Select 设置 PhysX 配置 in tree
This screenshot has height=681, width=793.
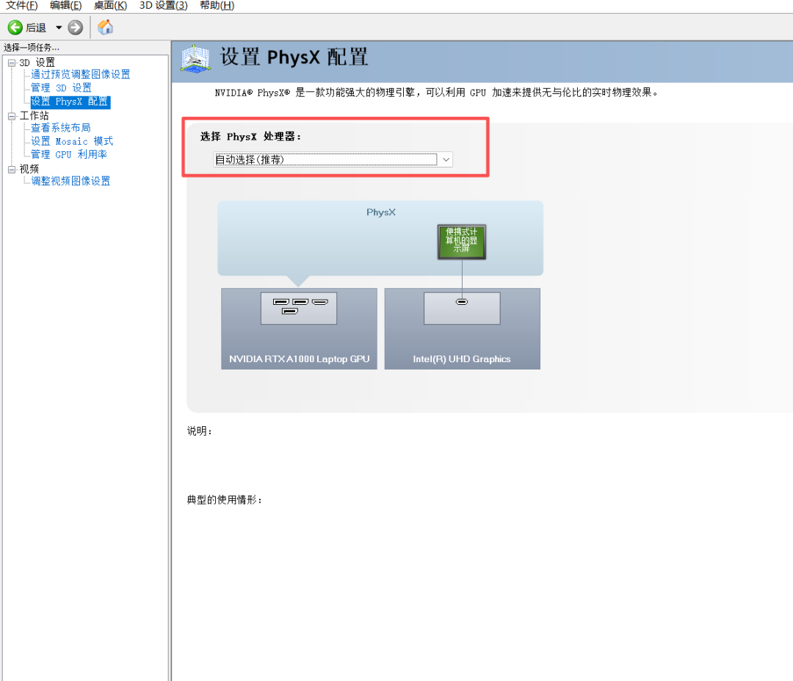[70, 101]
